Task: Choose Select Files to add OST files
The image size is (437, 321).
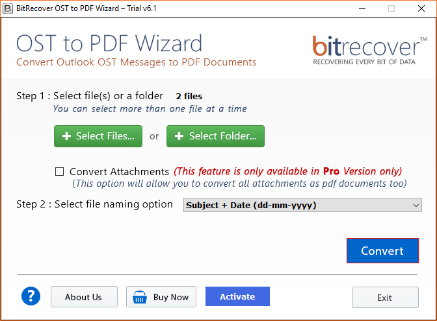Action: [x=98, y=136]
